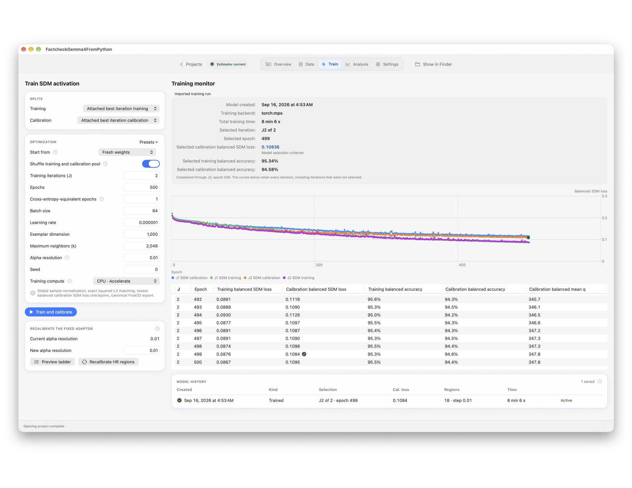
Task: Click the 0.10836 calibration loss link
Action: click(x=270, y=147)
